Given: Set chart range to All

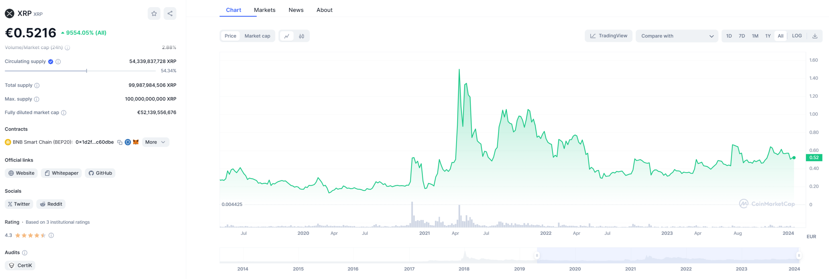Looking at the screenshot, I should [780, 36].
